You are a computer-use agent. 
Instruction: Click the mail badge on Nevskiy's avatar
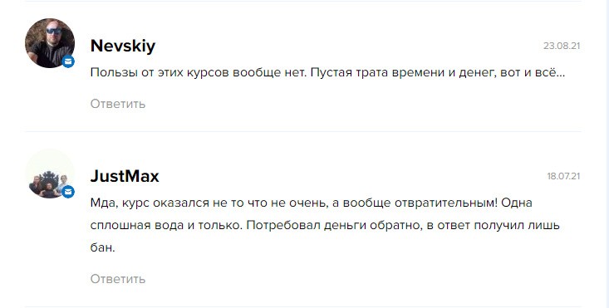[68, 61]
